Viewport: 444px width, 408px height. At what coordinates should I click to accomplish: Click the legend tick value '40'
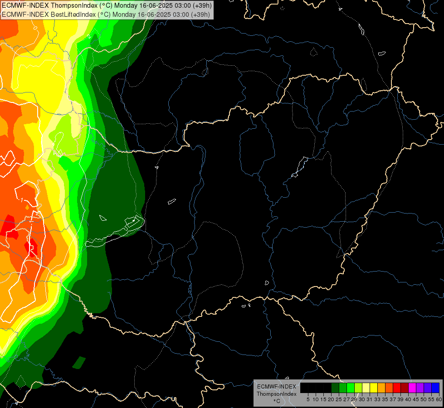(x=408, y=399)
